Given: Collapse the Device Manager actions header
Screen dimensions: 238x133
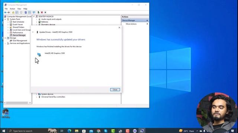Looking at the screenshot, I should coord(147,20).
